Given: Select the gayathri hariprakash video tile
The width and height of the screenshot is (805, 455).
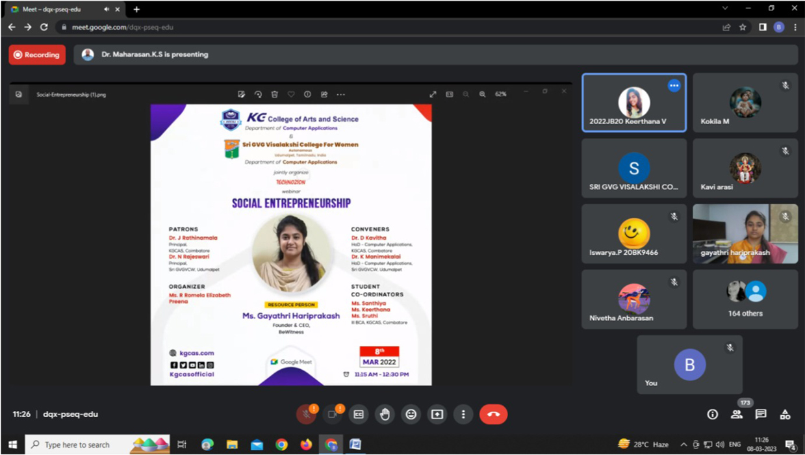Looking at the screenshot, I should pos(745,234).
